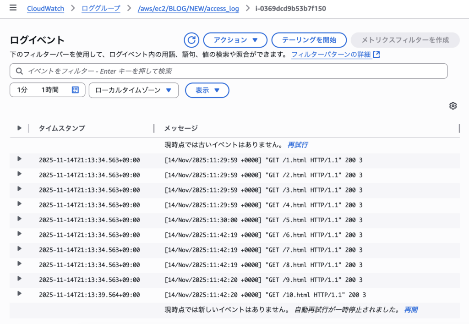Select the 1分 time range
Viewport: 469px width, 324px height.
coord(22,90)
